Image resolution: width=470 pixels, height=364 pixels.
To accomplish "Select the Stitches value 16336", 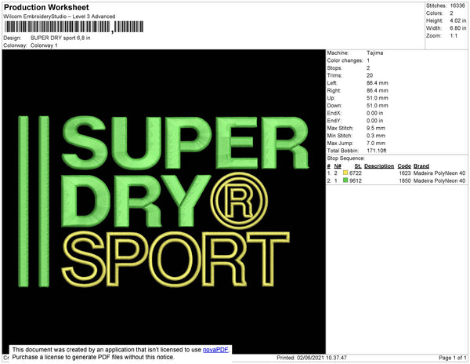I will (x=457, y=5).
